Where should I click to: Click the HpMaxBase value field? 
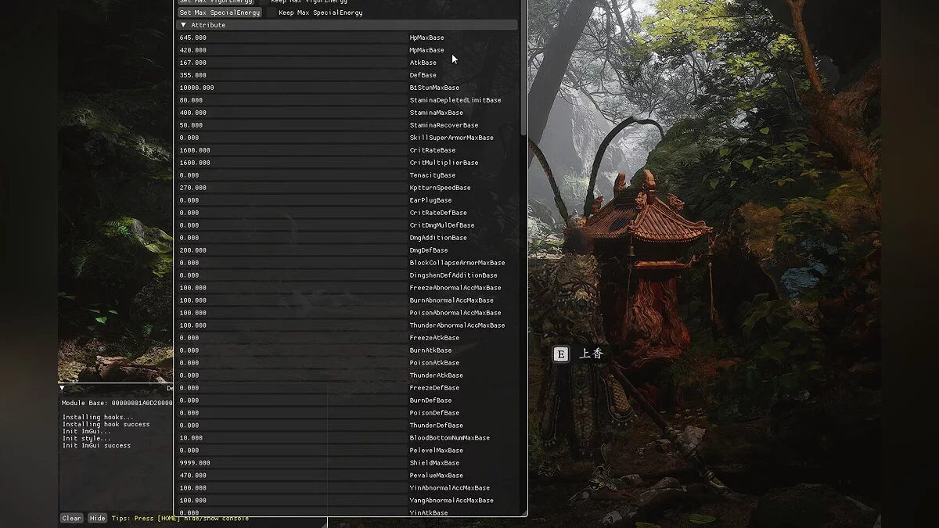tap(291, 38)
